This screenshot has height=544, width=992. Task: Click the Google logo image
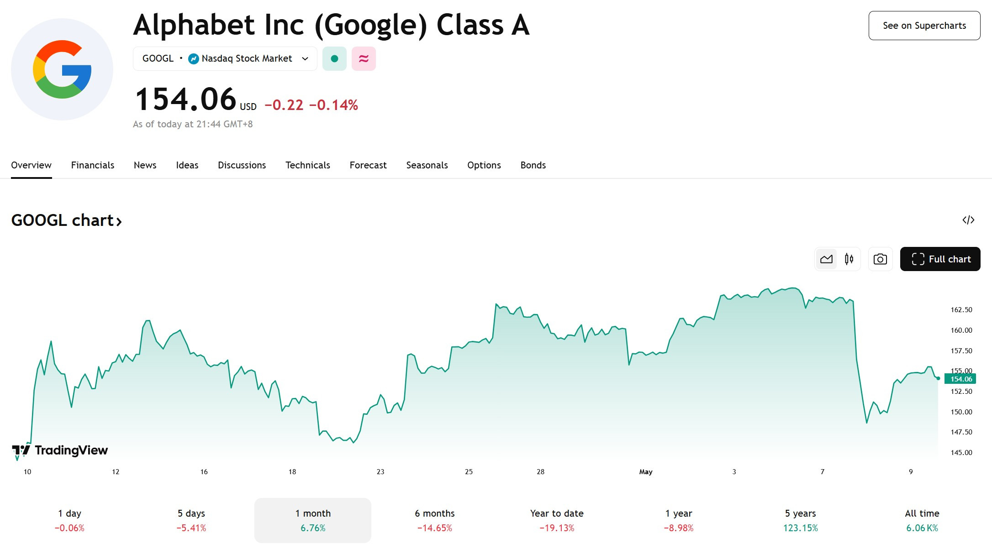[62, 69]
